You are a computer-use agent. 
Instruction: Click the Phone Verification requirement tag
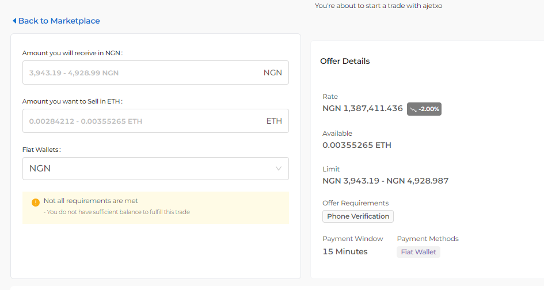pos(358,216)
